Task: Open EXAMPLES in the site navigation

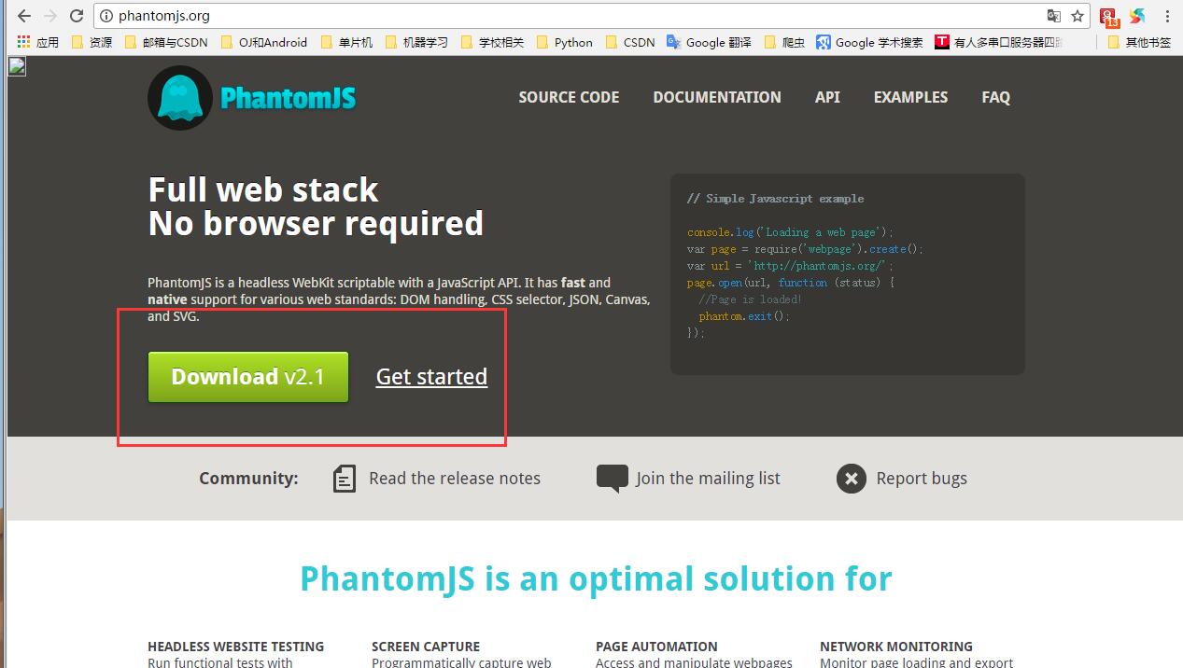Action: click(x=910, y=97)
